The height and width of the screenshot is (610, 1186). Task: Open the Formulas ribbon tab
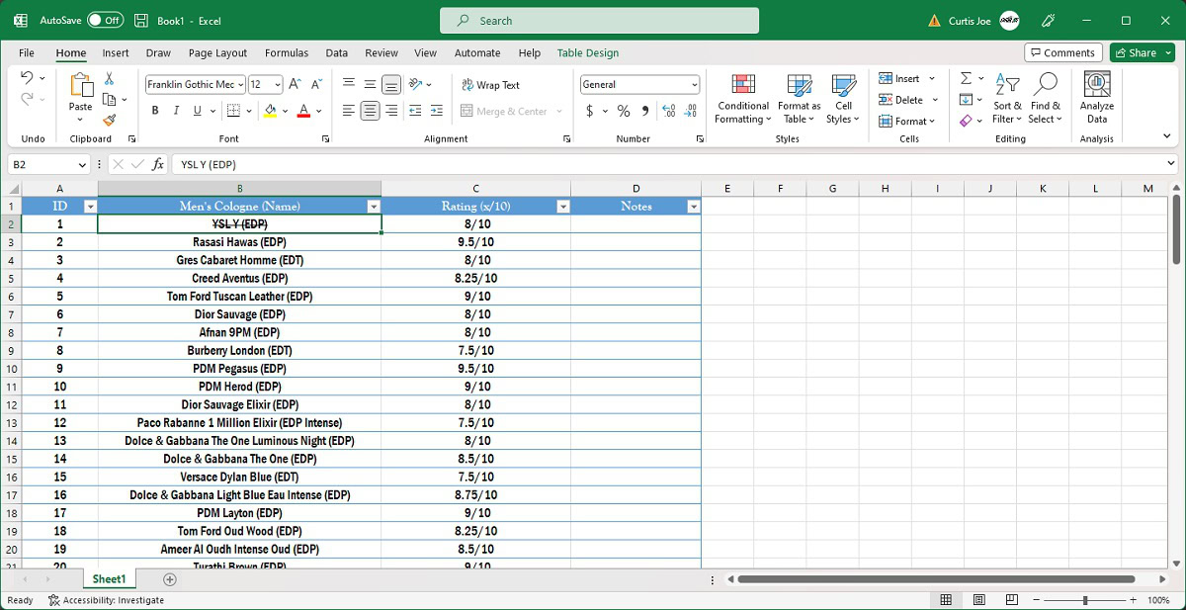(x=287, y=53)
